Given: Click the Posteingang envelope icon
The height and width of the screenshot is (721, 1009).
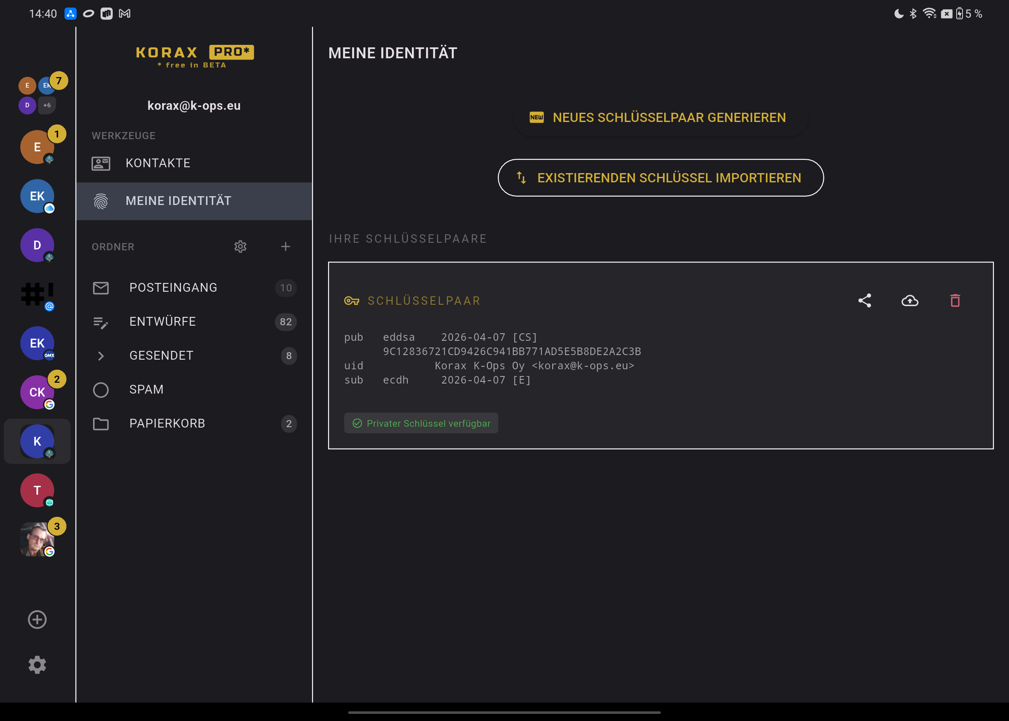Looking at the screenshot, I should (x=101, y=288).
